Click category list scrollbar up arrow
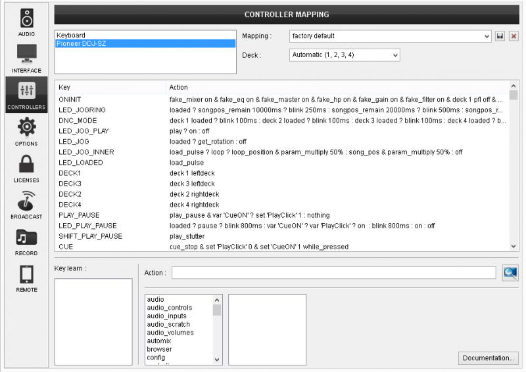The height and width of the screenshot is (372, 526). [217, 300]
